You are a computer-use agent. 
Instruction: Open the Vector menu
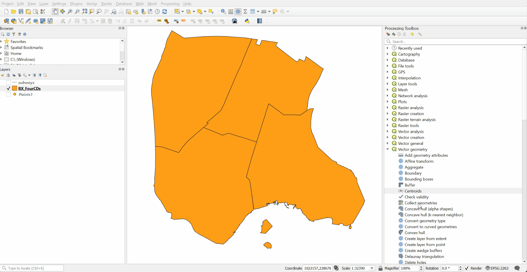(92, 4)
